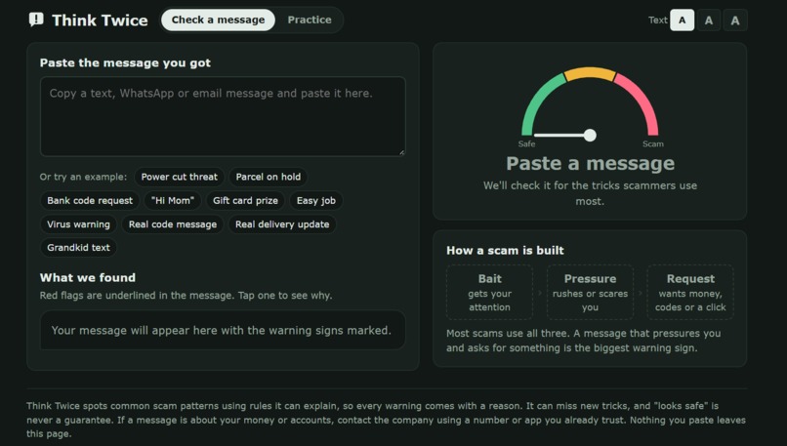Viewport: 787px width, 446px height.
Task: Choose the Real code message example
Action: coord(173,224)
